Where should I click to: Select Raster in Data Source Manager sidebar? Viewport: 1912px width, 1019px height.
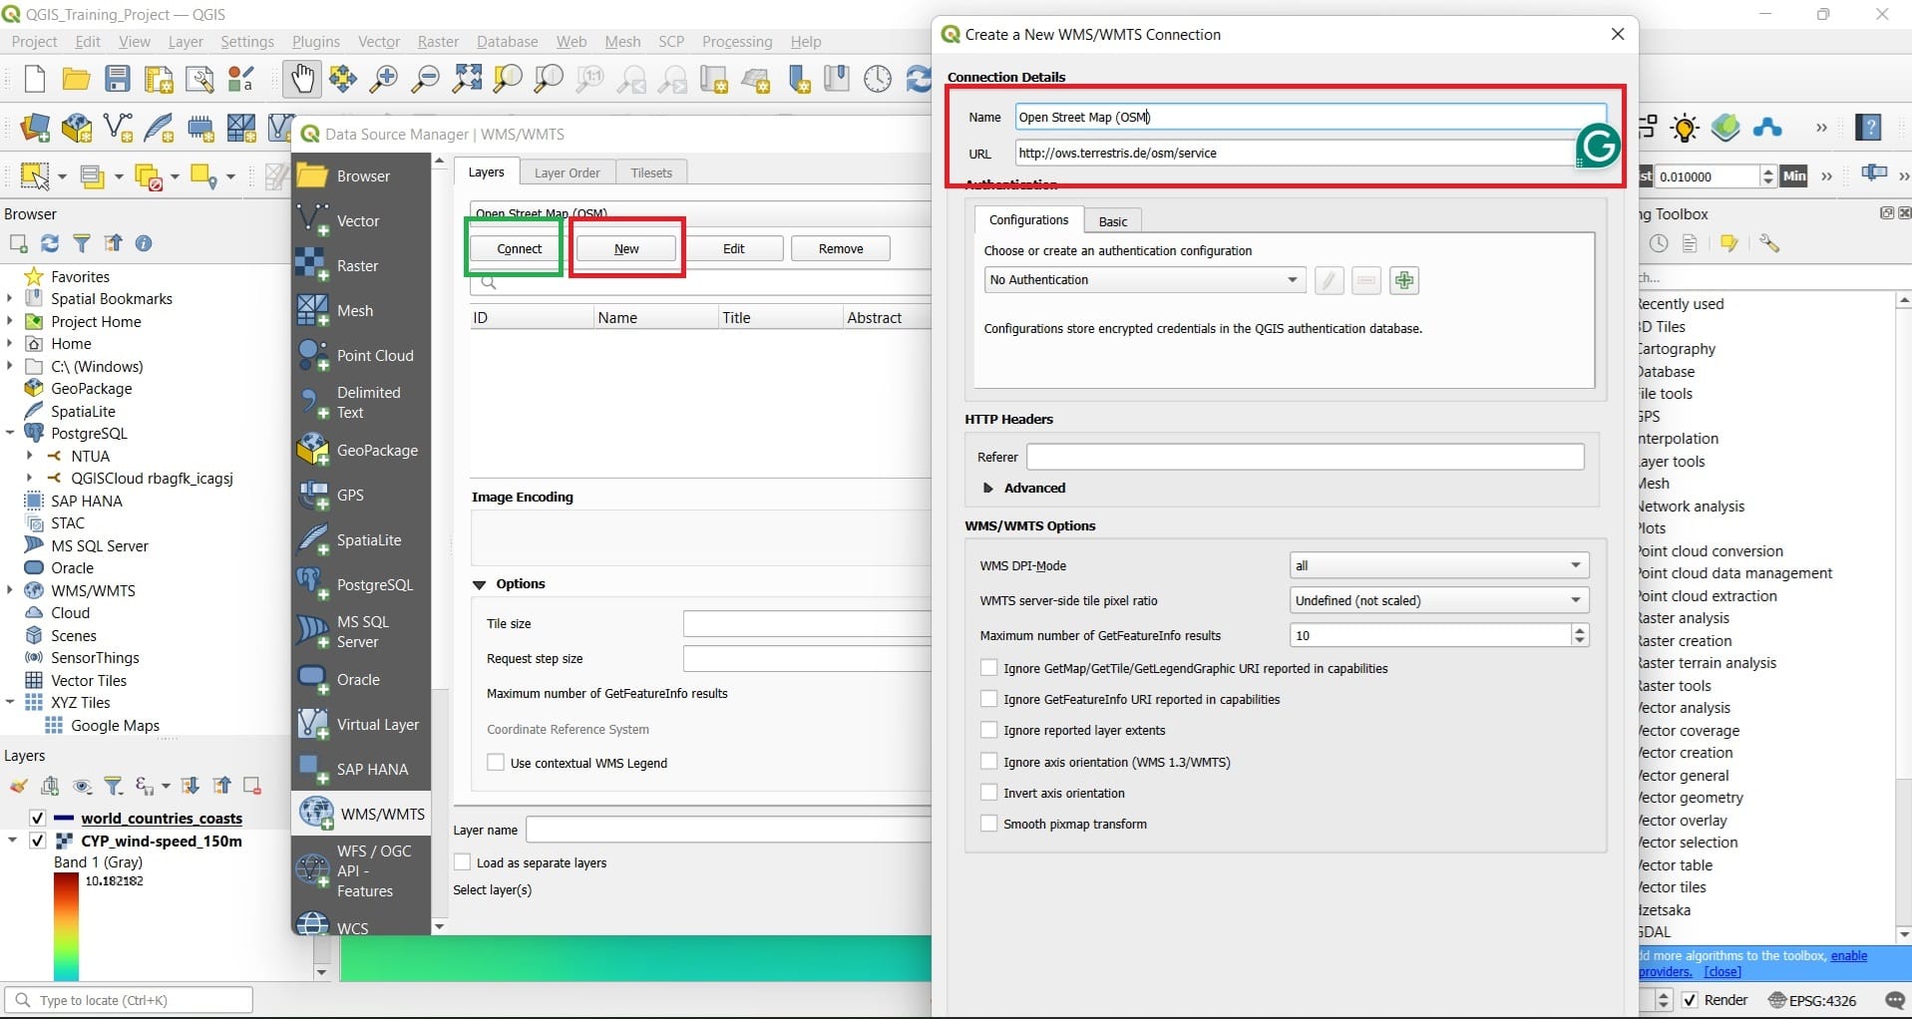tap(361, 265)
